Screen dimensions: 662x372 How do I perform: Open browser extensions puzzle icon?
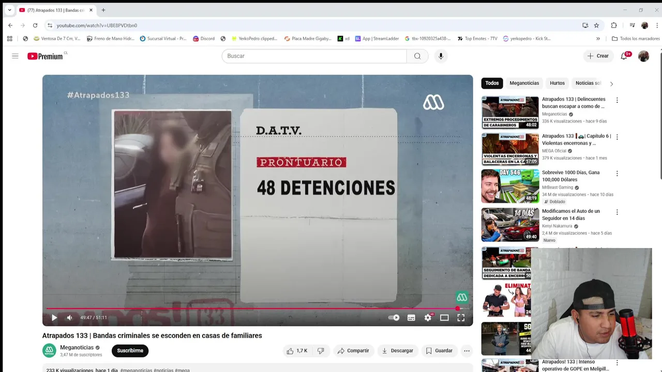[x=614, y=25]
